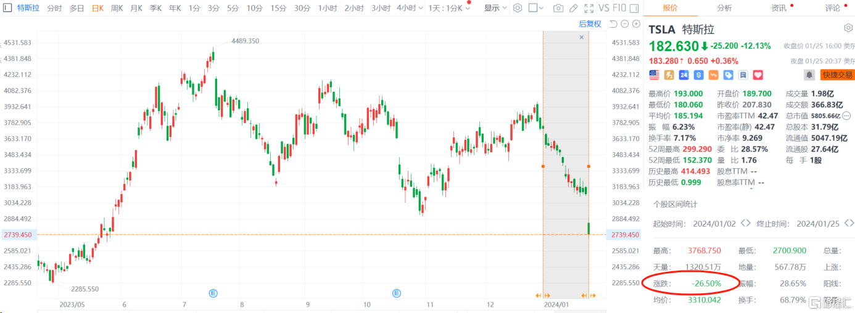Click the second earnings E marker
This screenshot has height=313, width=855.
click(397, 293)
